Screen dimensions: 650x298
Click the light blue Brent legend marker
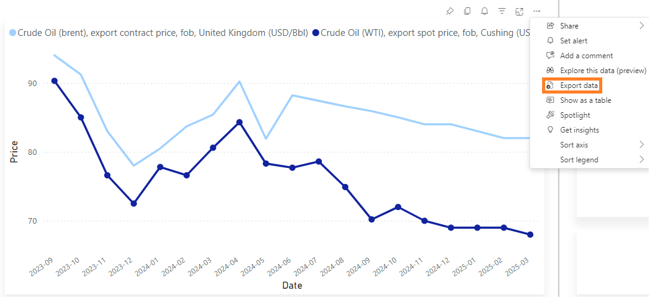click(x=13, y=32)
